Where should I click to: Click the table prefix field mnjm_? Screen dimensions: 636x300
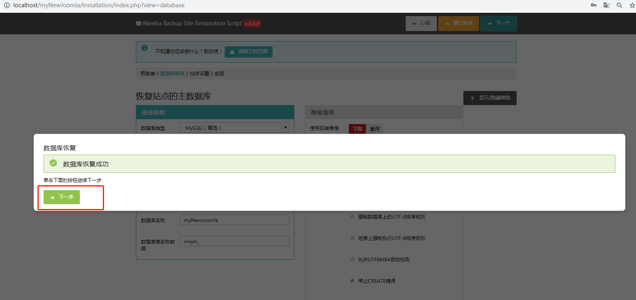coord(234,241)
